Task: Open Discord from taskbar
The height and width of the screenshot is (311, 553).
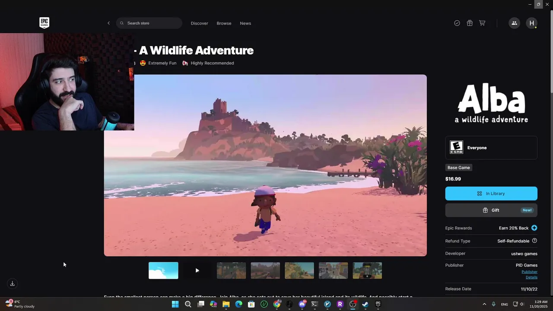Action: pos(302,304)
